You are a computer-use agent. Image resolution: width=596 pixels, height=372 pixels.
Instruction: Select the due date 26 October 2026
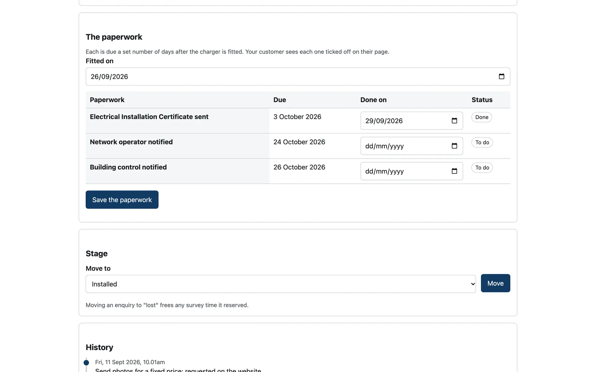[299, 167]
